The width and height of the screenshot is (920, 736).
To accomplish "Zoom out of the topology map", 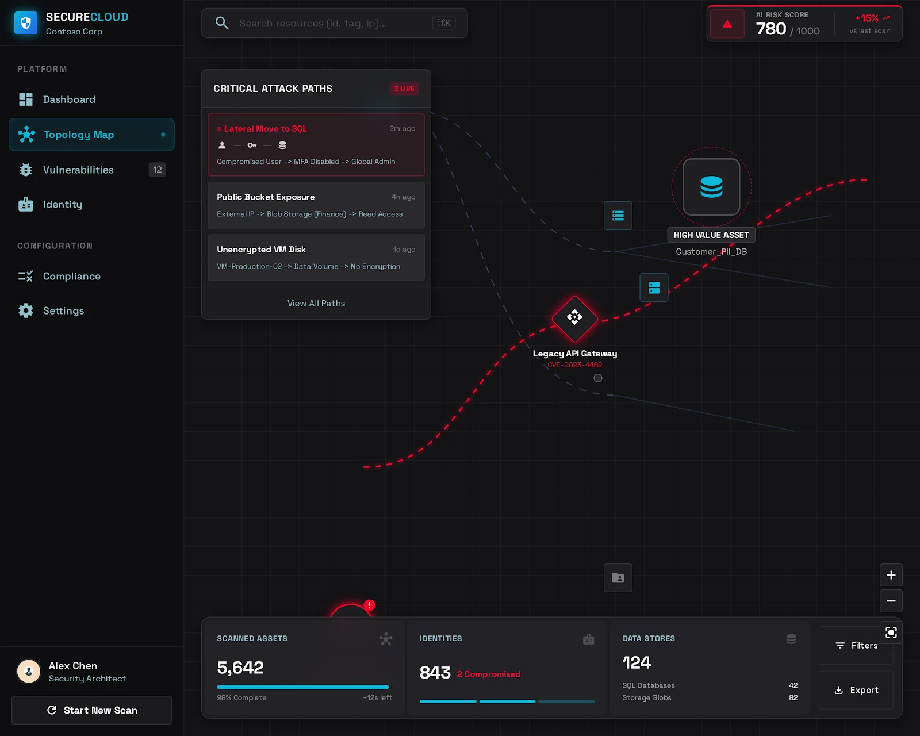I will click(x=891, y=601).
